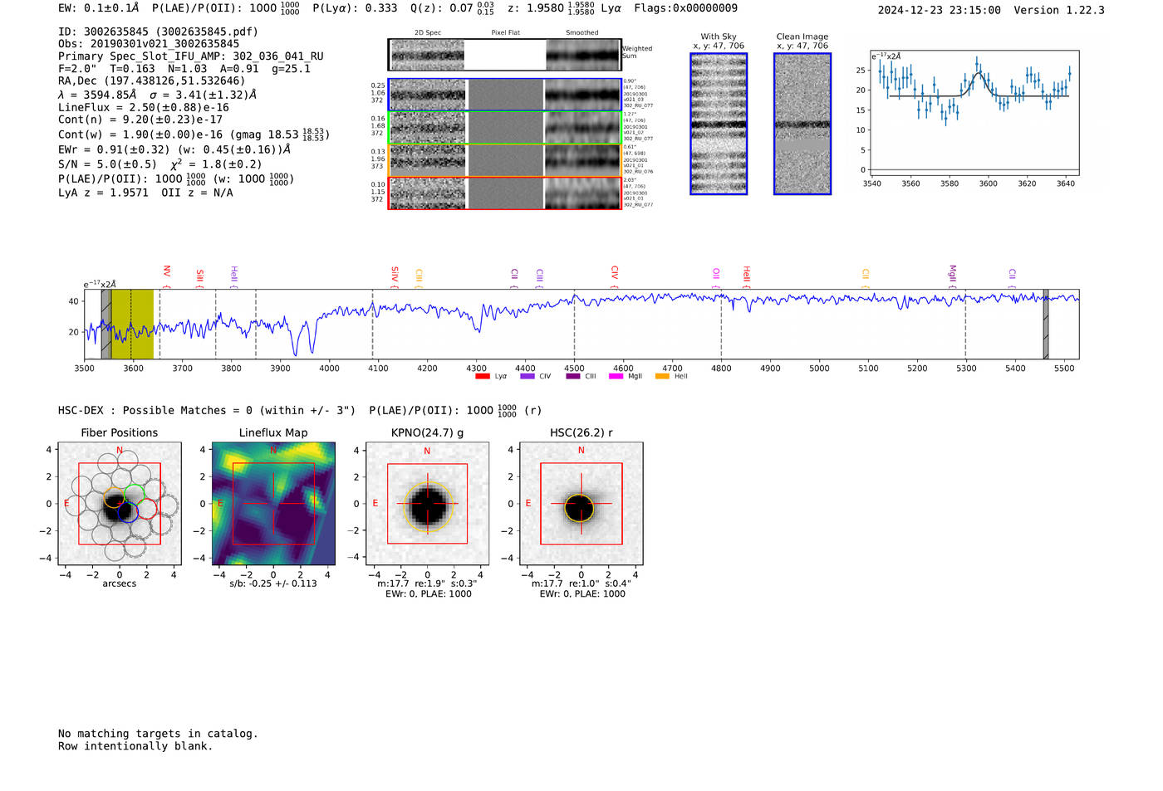Click the Version 1.22.3 text
This screenshot has width=1163, height=791.
click(1059, 10)
